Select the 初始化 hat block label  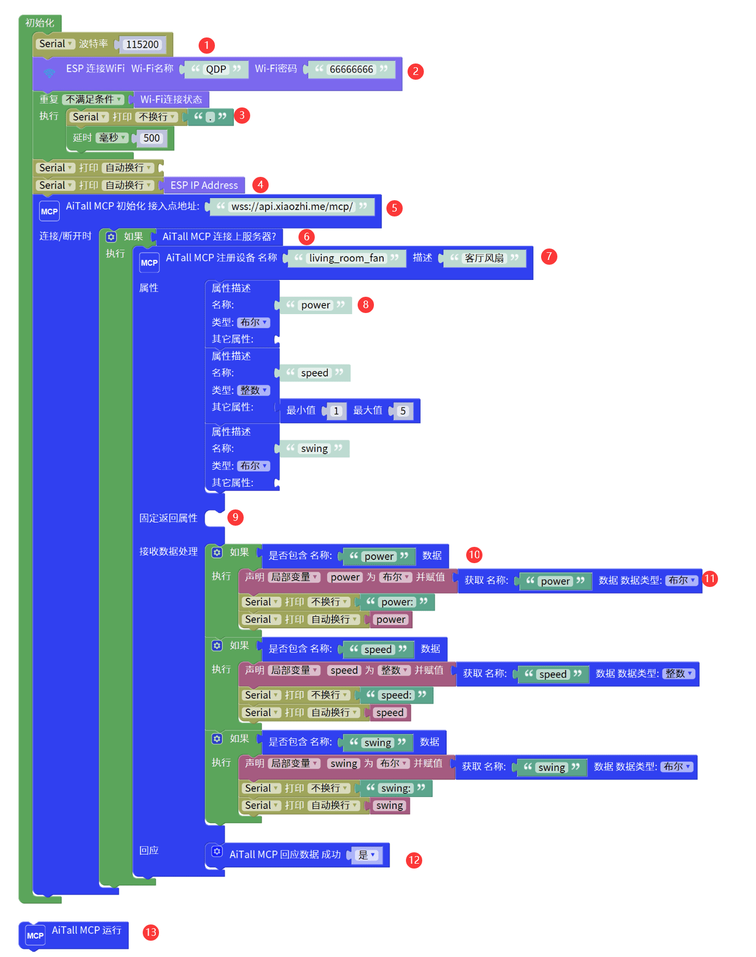[x=40, y=23]
